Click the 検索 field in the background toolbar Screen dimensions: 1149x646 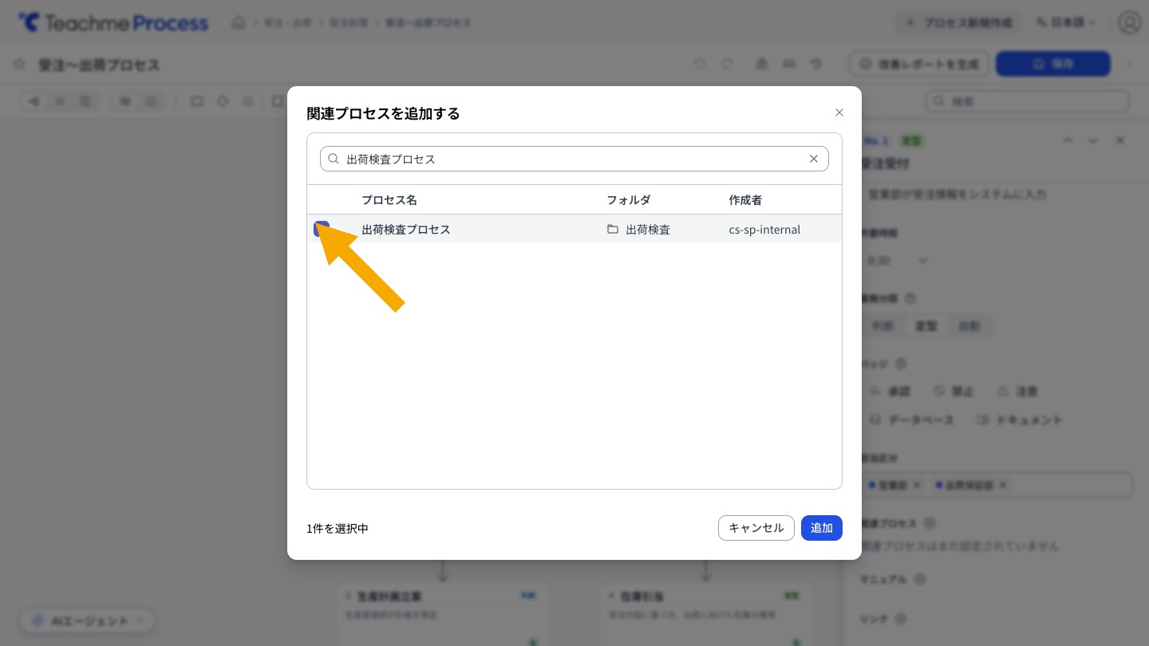point(1028,101)
